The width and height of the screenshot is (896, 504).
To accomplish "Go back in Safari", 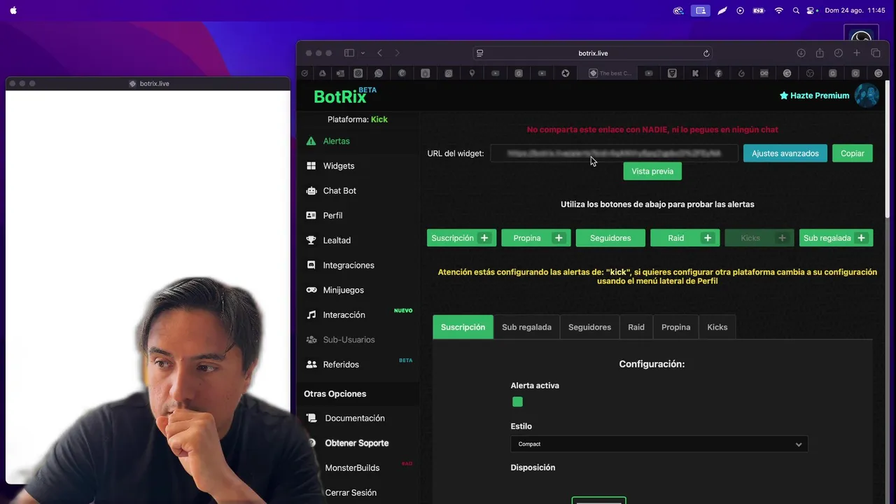I will 379,53.
